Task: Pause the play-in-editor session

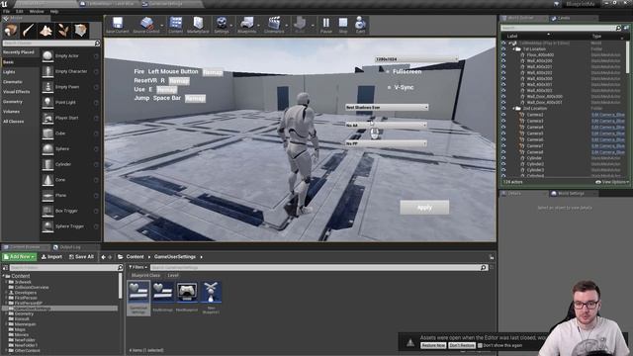Action: (326, 25)
